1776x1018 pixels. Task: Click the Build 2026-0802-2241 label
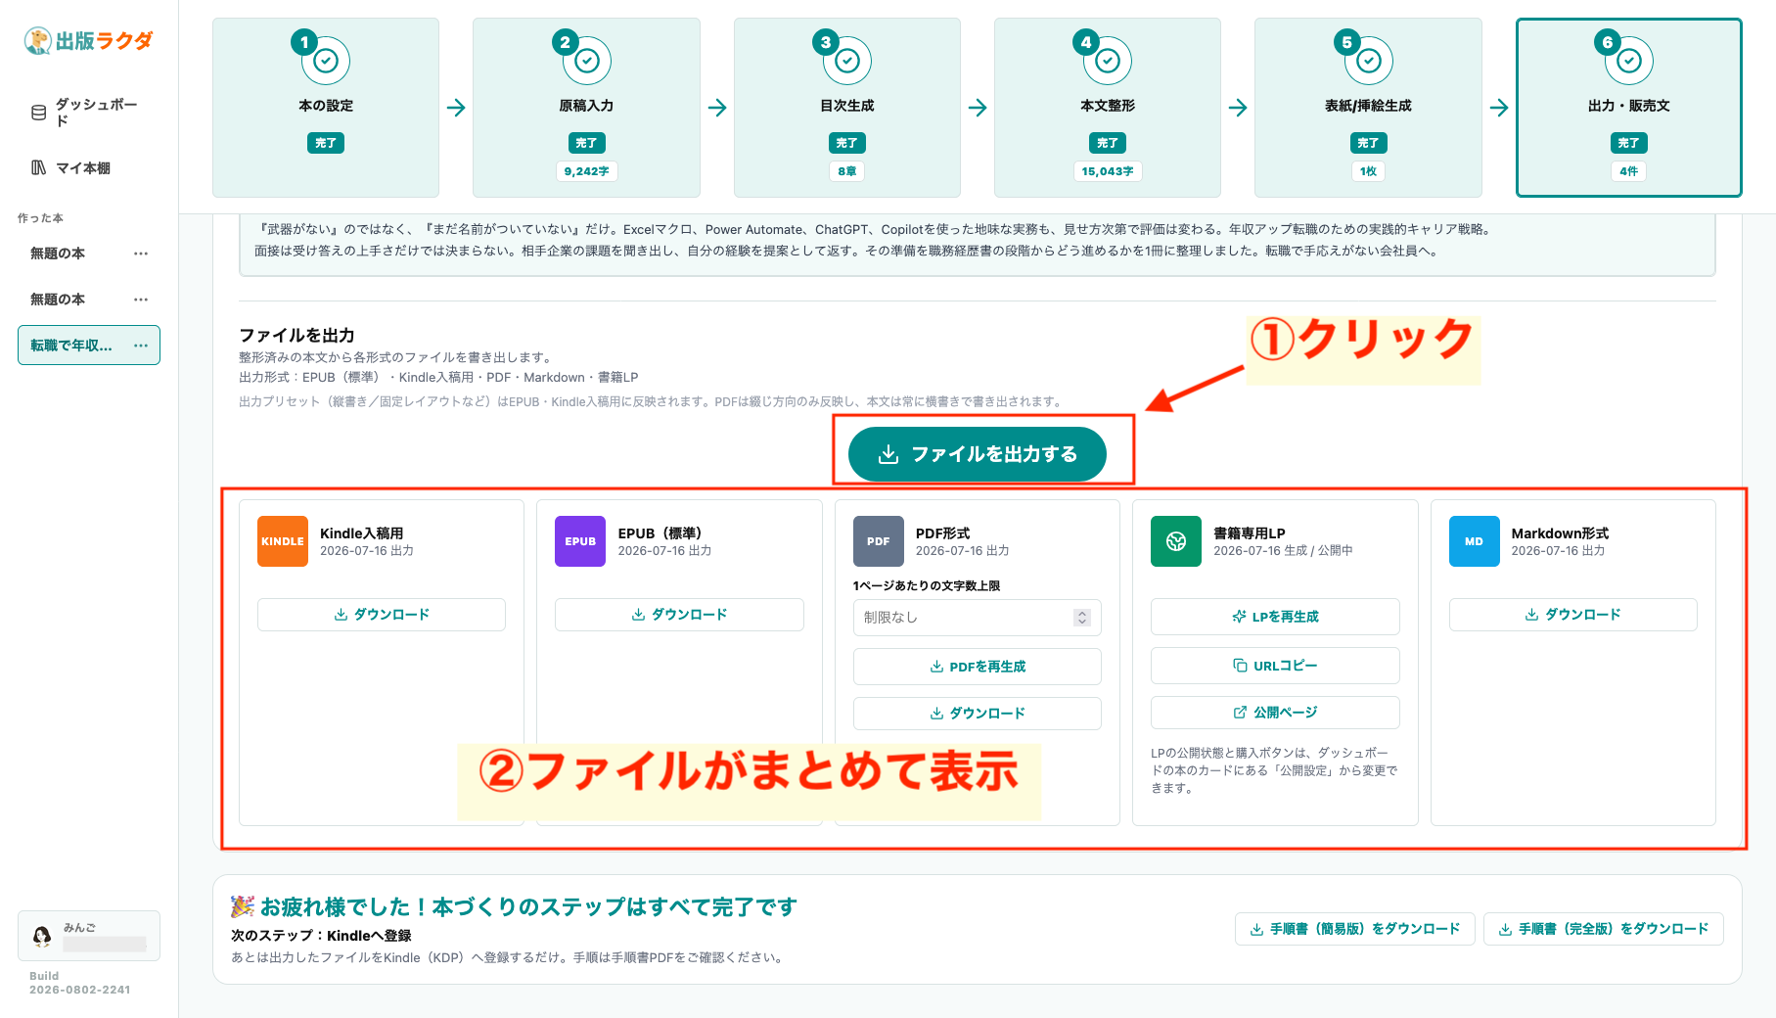tap(79, 983)
